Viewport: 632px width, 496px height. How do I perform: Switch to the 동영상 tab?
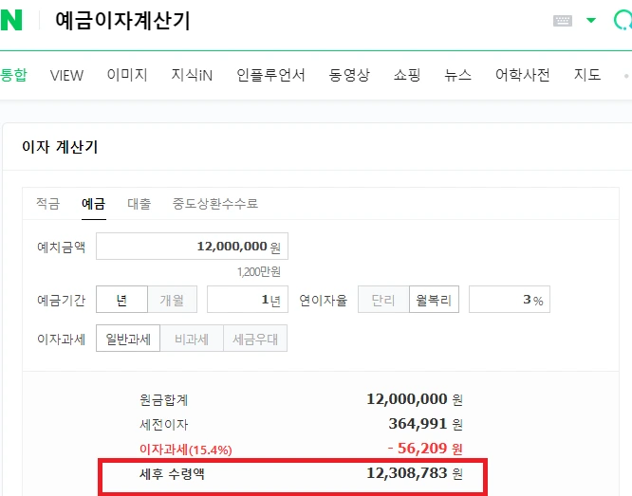click(349, 75)
